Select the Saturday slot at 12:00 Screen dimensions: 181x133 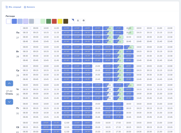coord(67,123)
